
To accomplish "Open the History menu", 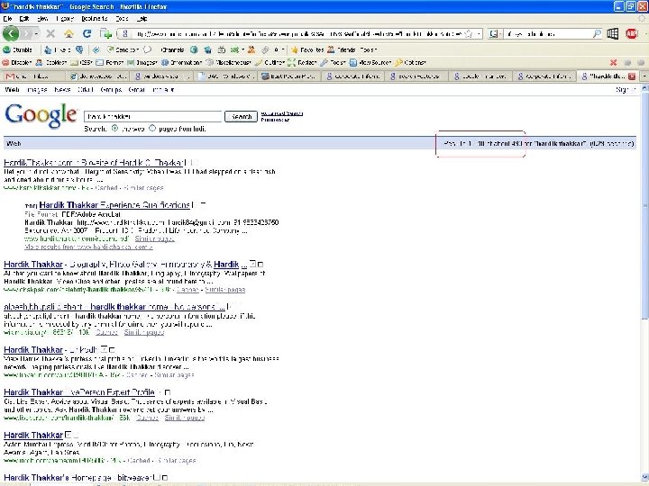I will 64,19.
